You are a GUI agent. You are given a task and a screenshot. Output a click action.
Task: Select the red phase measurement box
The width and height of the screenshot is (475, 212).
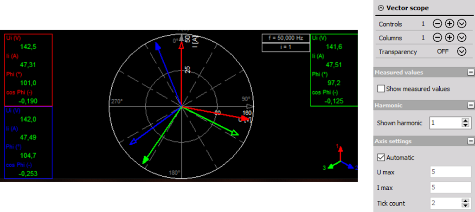pyautogui.click(x=28, y=70)
